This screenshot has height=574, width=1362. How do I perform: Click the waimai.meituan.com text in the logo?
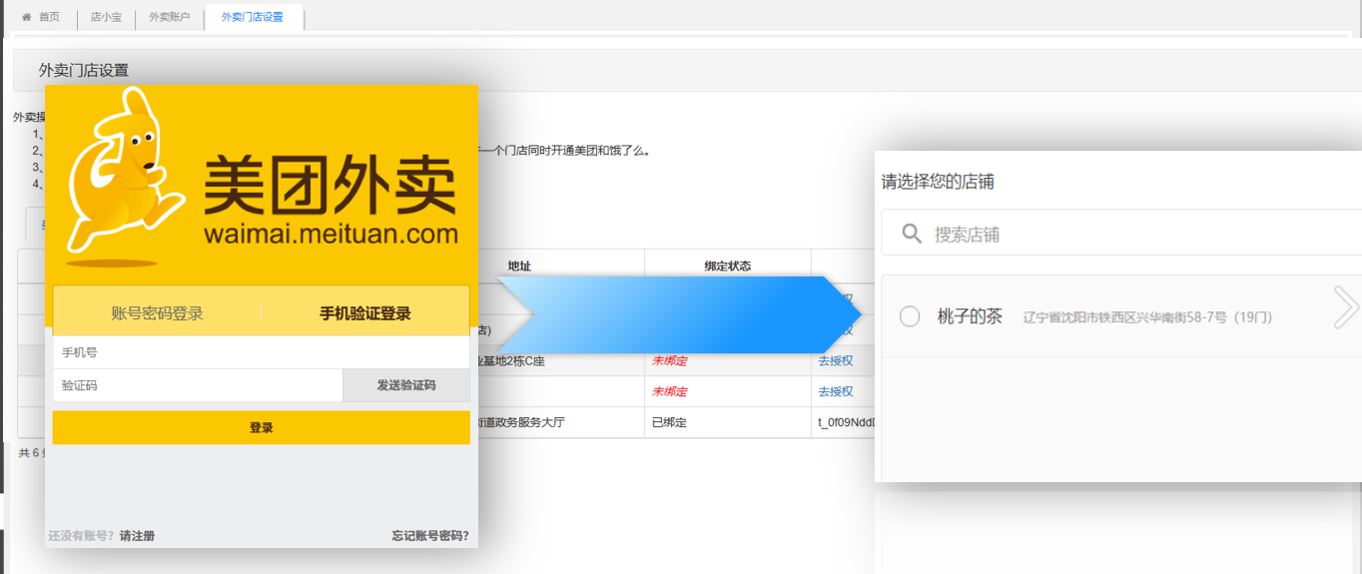pyautogui.click(x=331, y=235)
